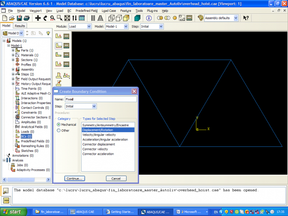
Task: Click the Pan view tool icon
Action: [38, 18]
